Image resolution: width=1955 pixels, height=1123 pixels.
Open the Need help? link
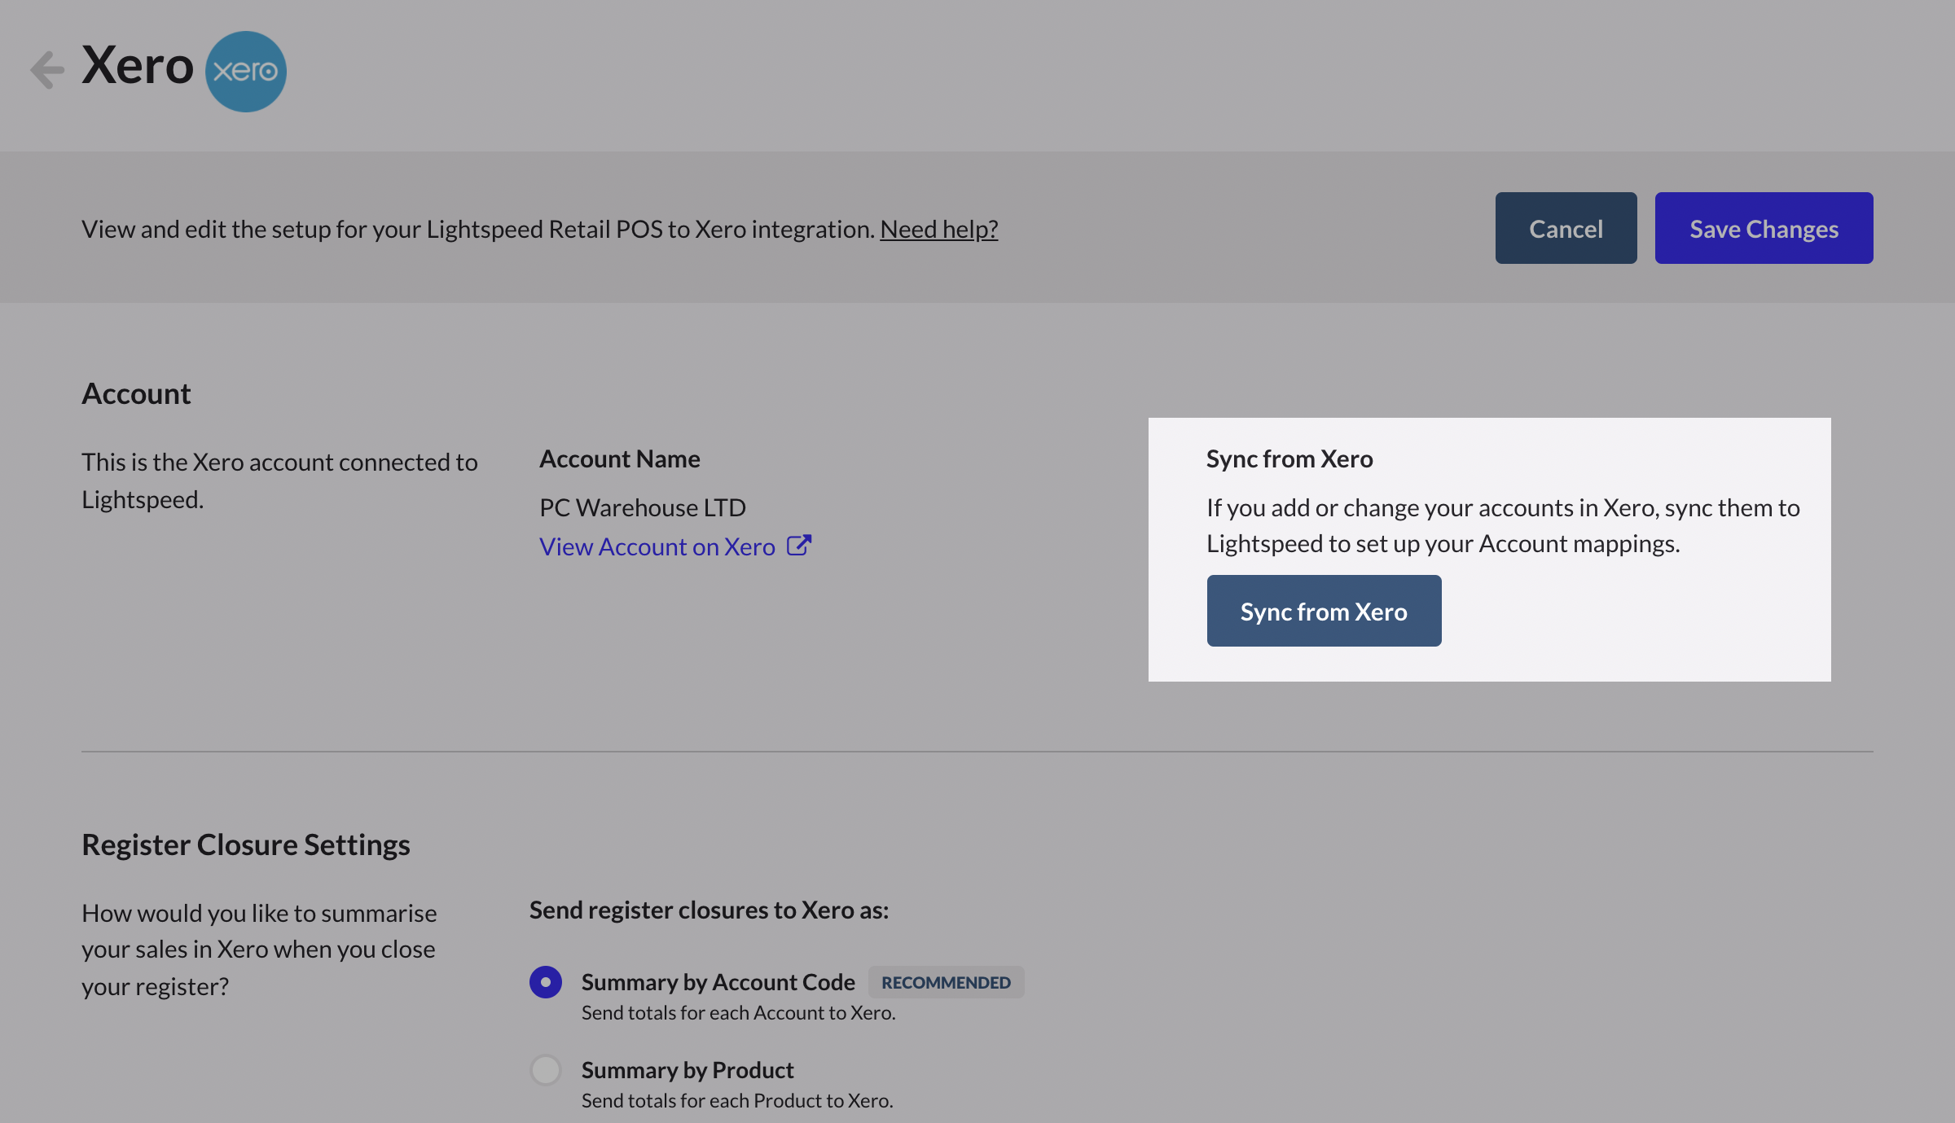[938, 229]
